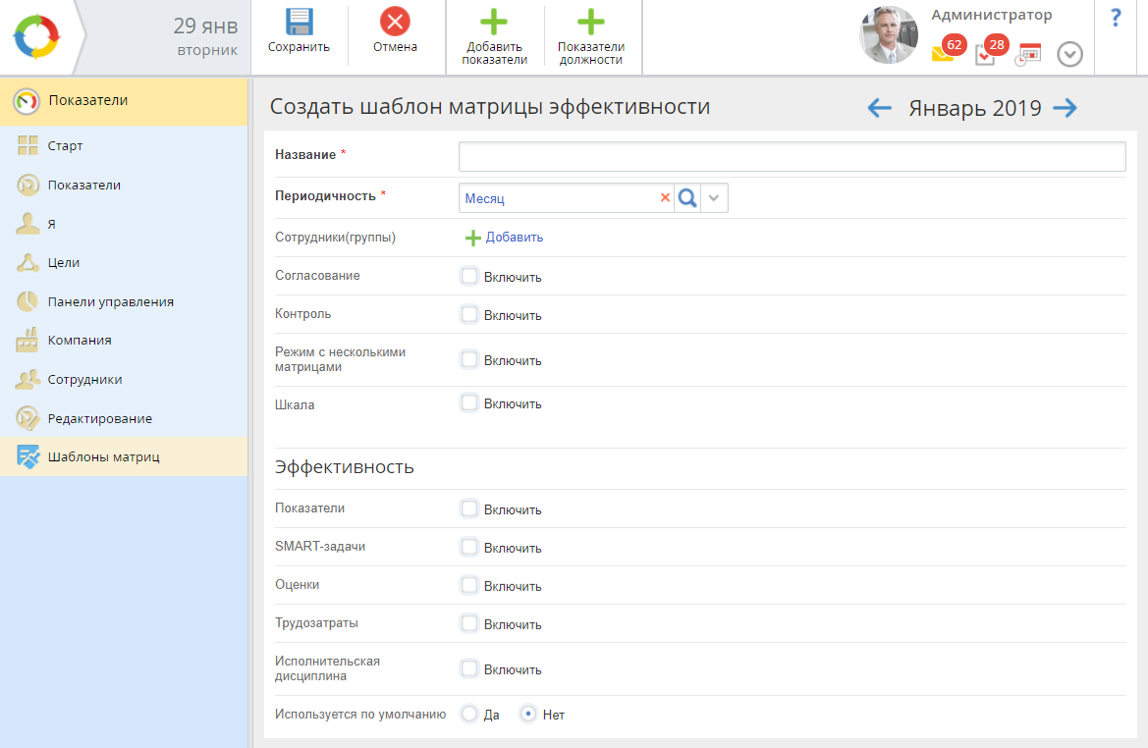This screenshot has height=748, width=1148.
Task: Open Панели управления sidebar item
Action: click(110, 301)
